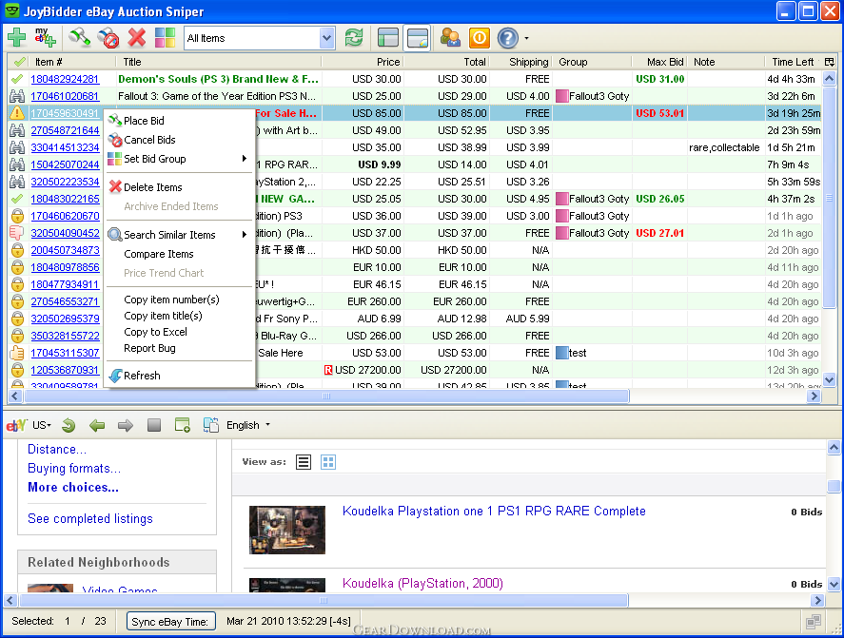This screenshot has height=638, width=844.
Task: Click the green refresh arrows toolbar icon
Action: [x=354, y=38]
